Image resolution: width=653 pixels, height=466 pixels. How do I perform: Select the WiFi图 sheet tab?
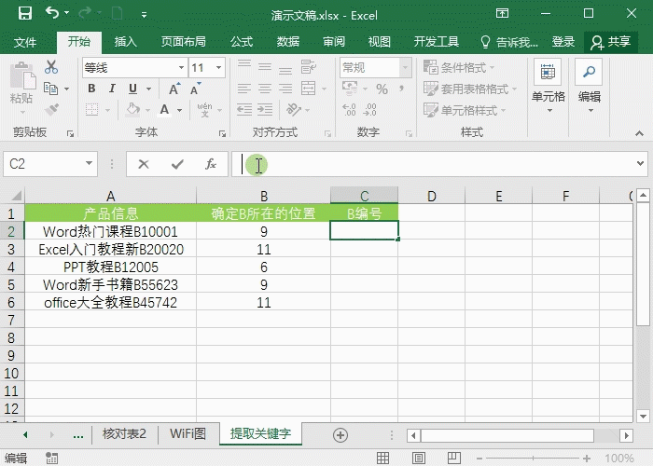coord(188,434)
